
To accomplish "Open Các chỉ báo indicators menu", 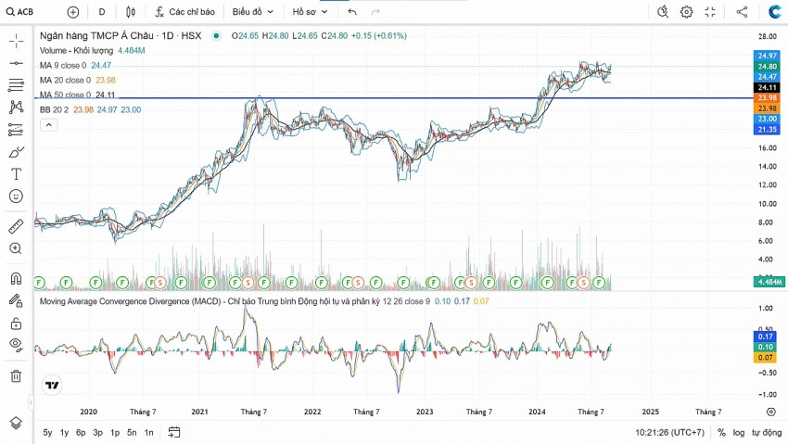I will pos(184,12).
